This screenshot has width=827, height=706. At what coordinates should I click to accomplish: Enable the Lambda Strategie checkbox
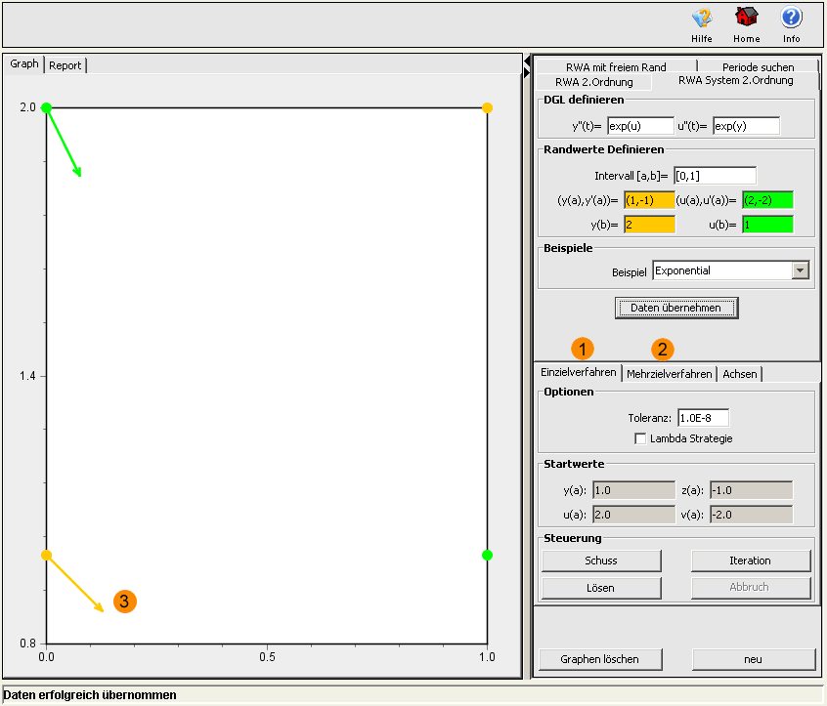pyautogui.click(x=640, y=438)
